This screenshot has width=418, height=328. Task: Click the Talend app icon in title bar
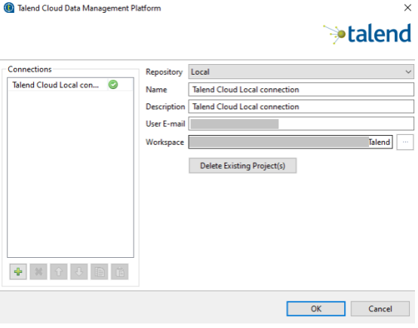pyautogui.click(x=8, y=8)
